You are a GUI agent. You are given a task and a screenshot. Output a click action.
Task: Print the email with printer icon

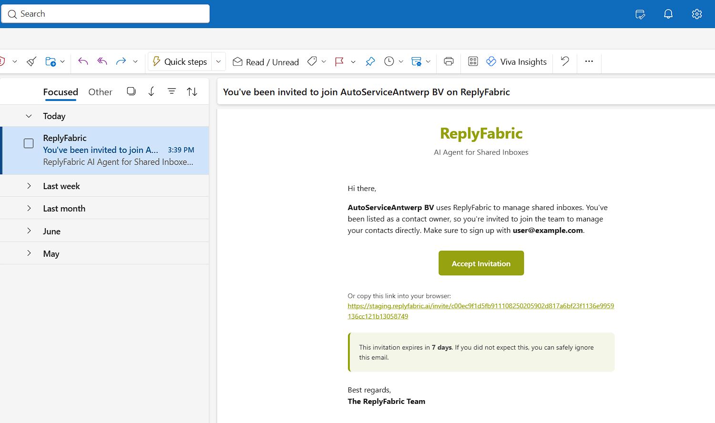pos(449,61)
